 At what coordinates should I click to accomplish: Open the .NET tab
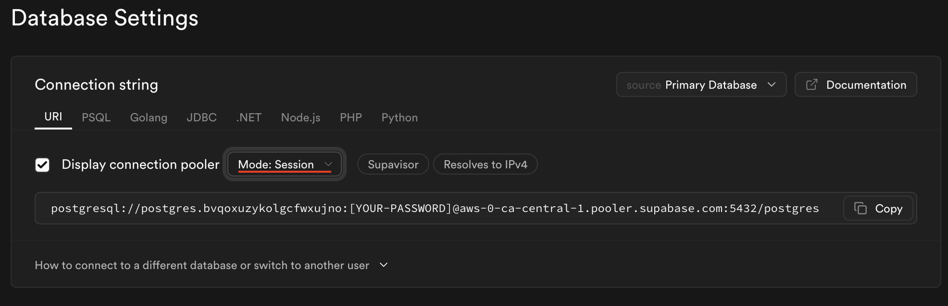coord(249,118)
